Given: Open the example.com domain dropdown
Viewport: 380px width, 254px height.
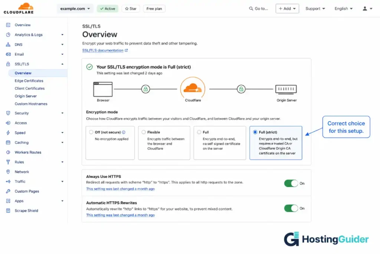Looking at the screenshot, I should coord(75,9).
